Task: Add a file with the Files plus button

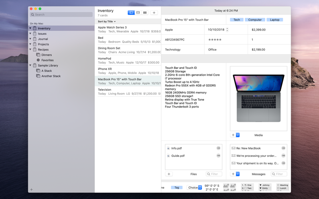Action: pyautogui.click(x=169, y=174)
